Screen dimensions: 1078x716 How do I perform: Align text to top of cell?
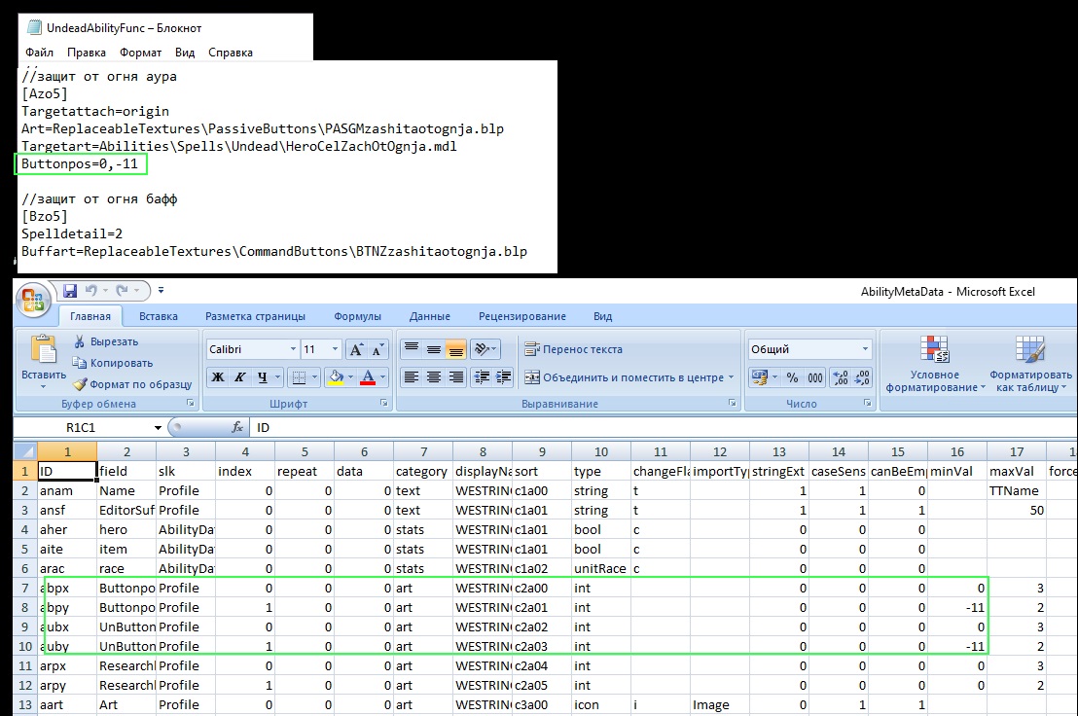[x=412, y=349]
